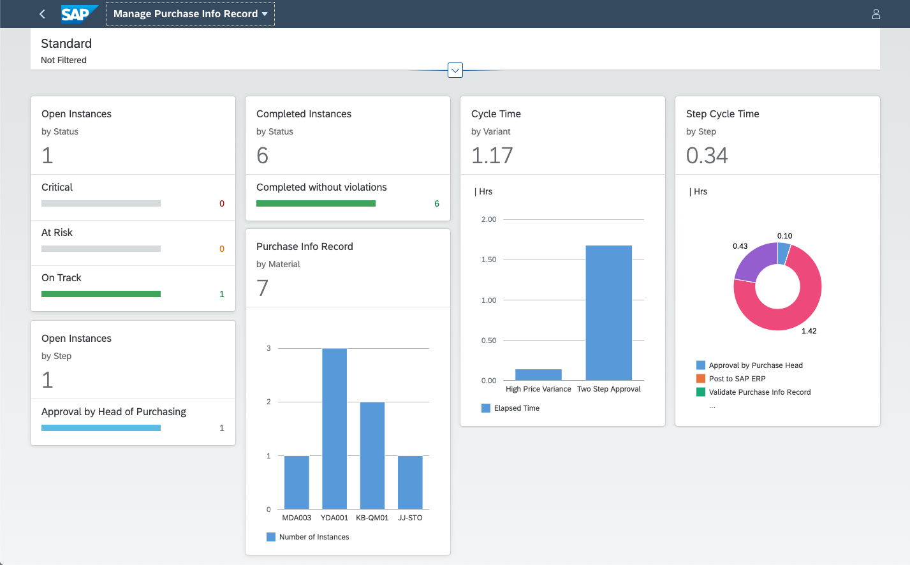This screenshot has height=565, width=910.
Task: Select the Two Step Approval bar
Action: (609, 313)
